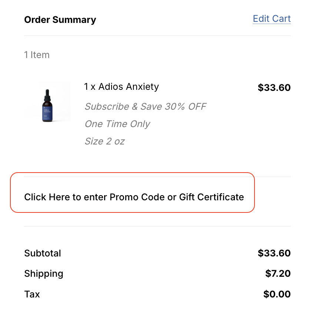Click the 1 x Adios Anxiety product name
Image resolution: width=329 pixels, height=320 pixels.
pyautogui.click(x=122, y=87)
